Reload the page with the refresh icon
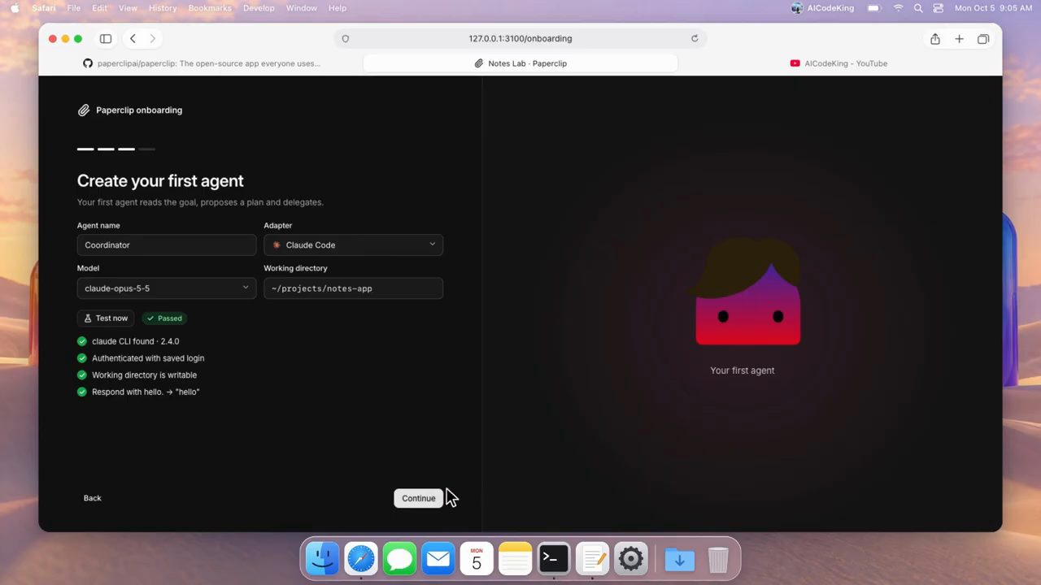The height and width of the screenshot is (585, 1041). [695, 38]
